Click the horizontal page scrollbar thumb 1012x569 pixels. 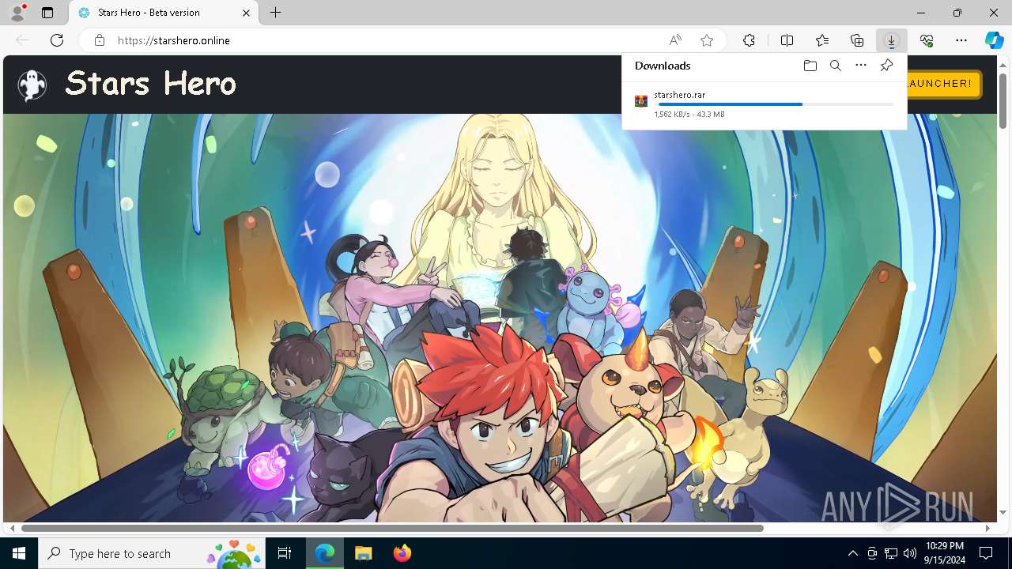point(392,528)
